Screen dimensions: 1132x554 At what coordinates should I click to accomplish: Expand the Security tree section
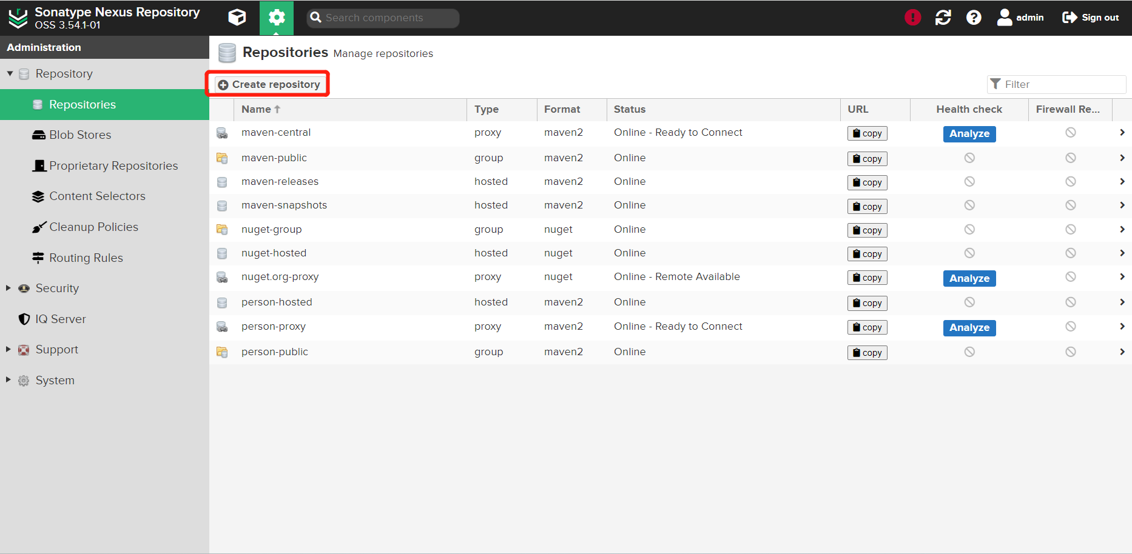pyautogui.click(x=8, y=288)
